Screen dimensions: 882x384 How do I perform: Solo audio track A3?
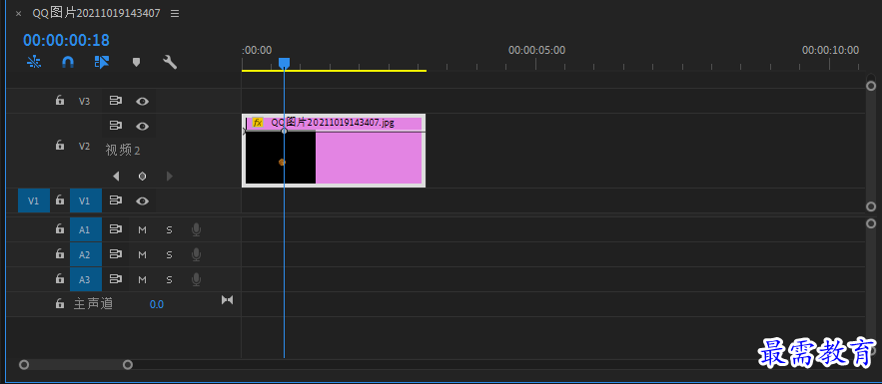(x=169, y=279)
